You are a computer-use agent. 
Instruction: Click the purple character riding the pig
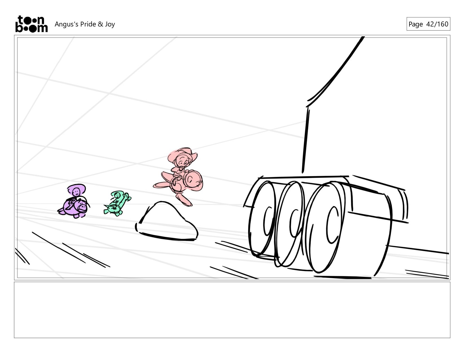coord(74,201)
